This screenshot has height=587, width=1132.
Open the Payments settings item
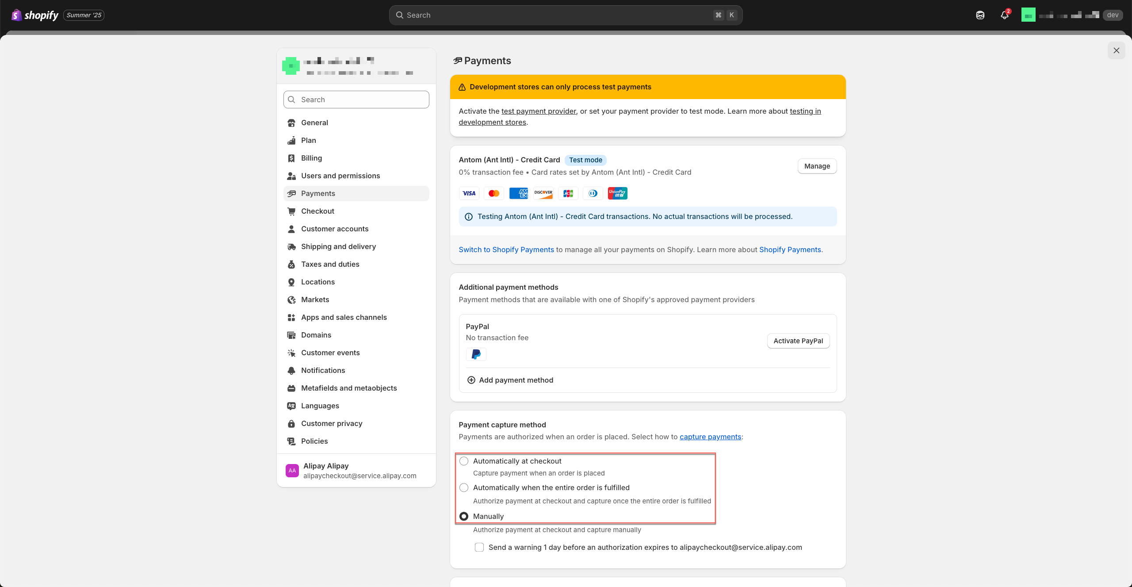pyautogui.click(x=356, y=193)
